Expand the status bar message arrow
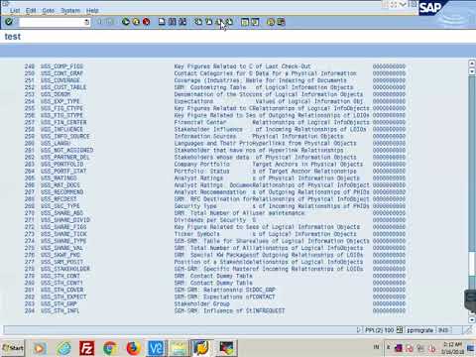The width and height of the screenshot is (476, 357). tap(358, 329)
